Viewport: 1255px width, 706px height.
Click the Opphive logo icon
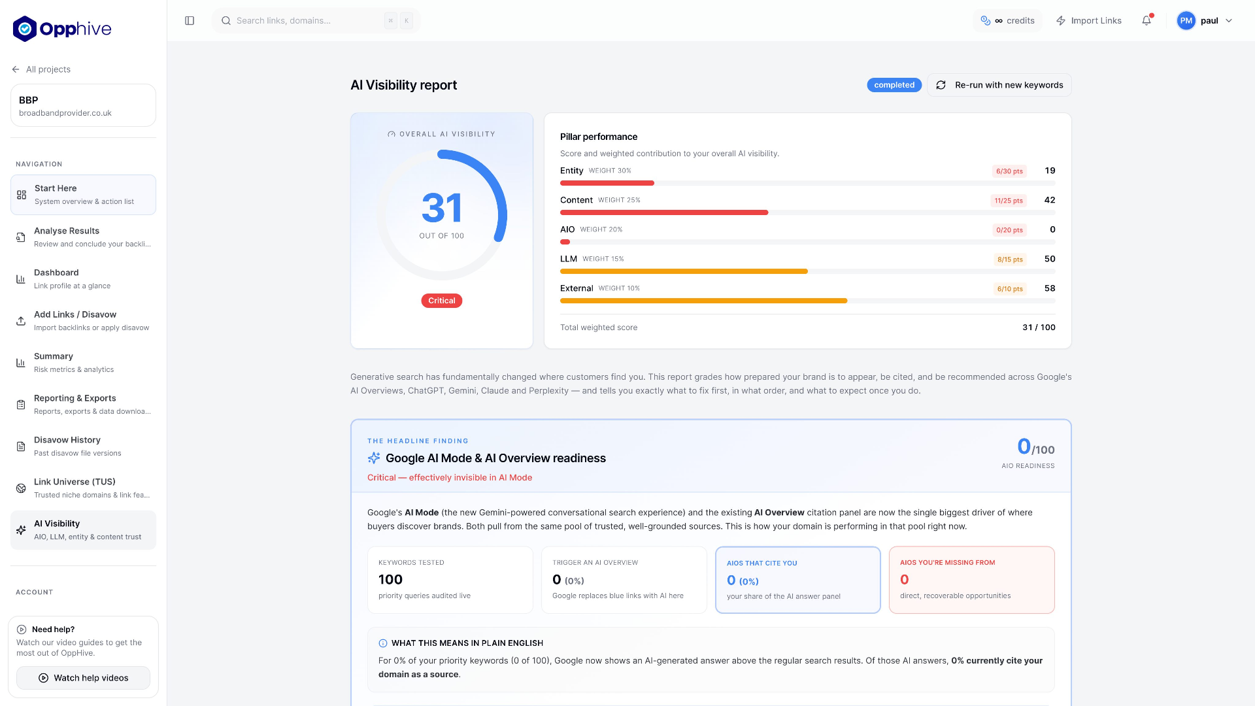(x=25, y=29)
